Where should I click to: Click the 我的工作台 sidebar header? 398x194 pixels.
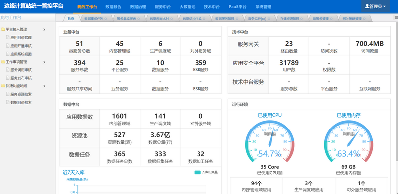point(11,18)
